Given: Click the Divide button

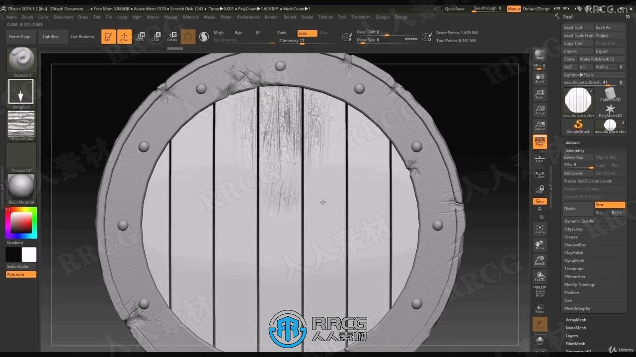Looking at the screenshot, I should (578, 209).
